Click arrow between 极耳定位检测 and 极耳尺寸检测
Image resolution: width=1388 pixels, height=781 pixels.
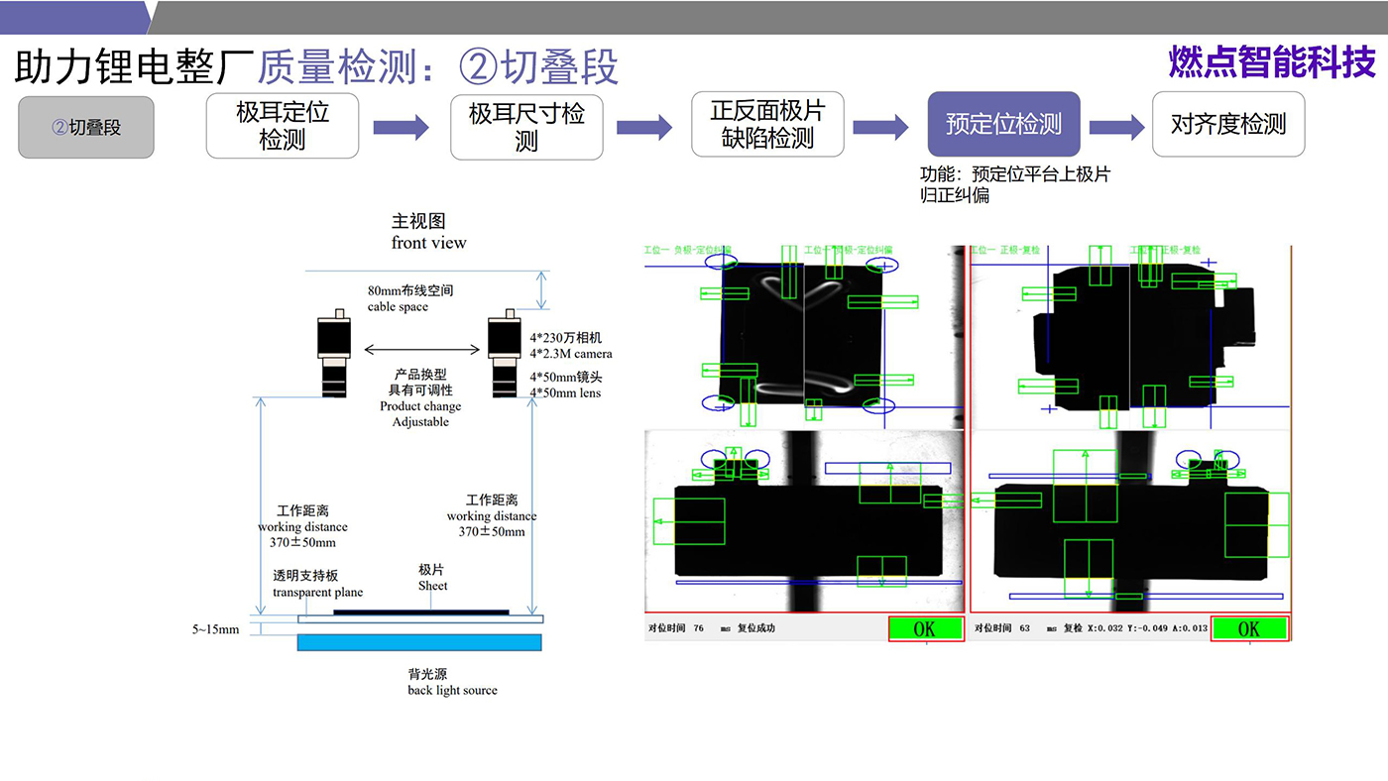coord(401,127)
